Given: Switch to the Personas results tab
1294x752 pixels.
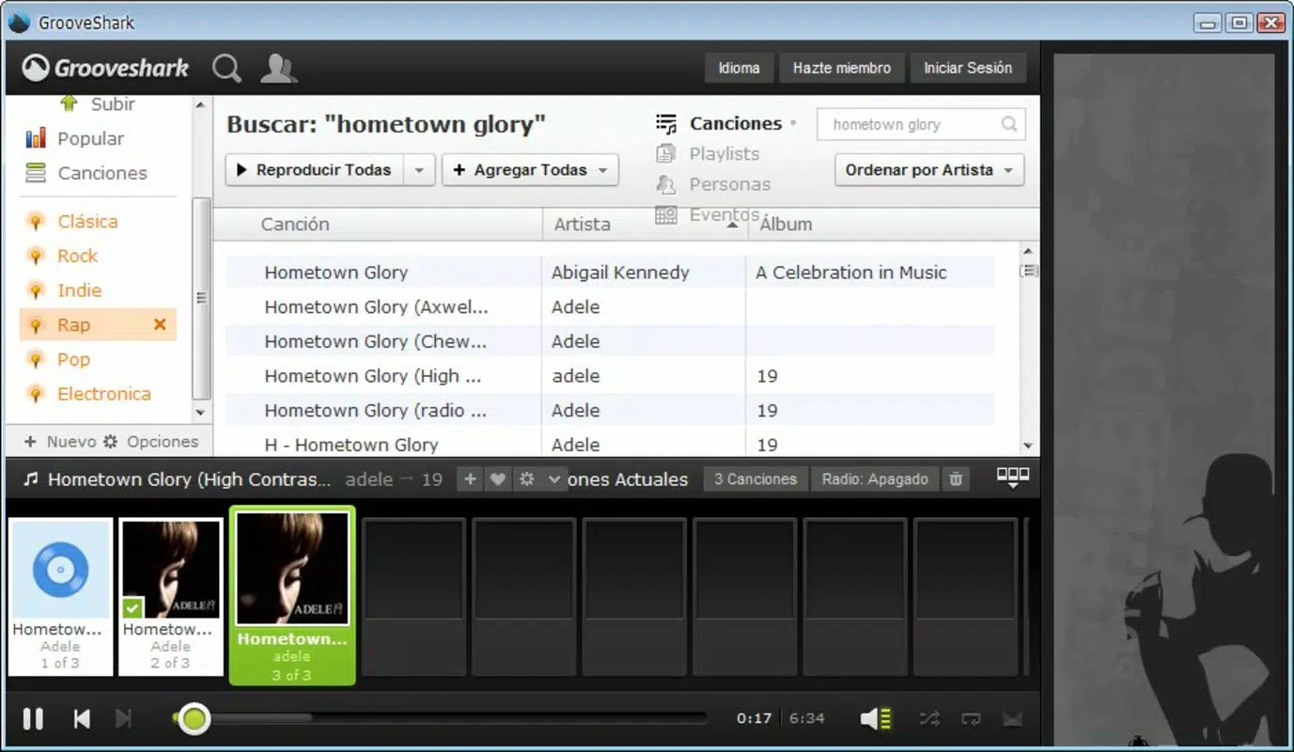Looking at the screenshot, I should point(713,185).
